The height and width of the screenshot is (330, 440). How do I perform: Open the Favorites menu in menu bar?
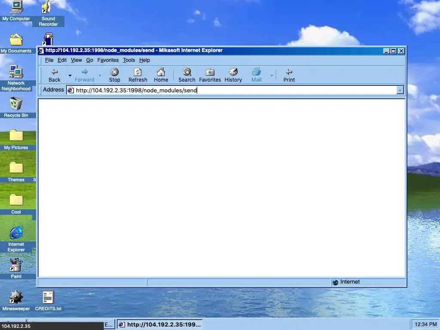[108, 60]
